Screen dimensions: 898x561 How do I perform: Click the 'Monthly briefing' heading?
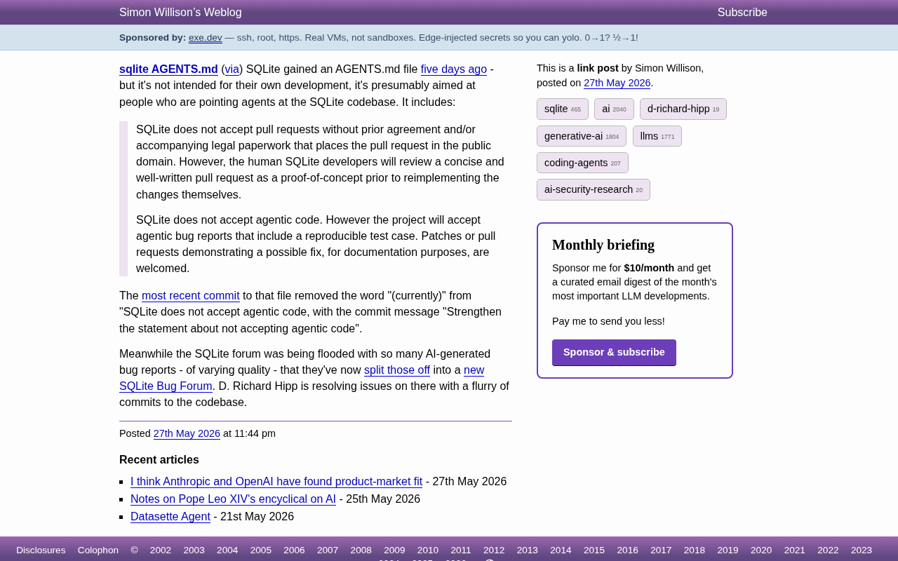tap(603, 245)
